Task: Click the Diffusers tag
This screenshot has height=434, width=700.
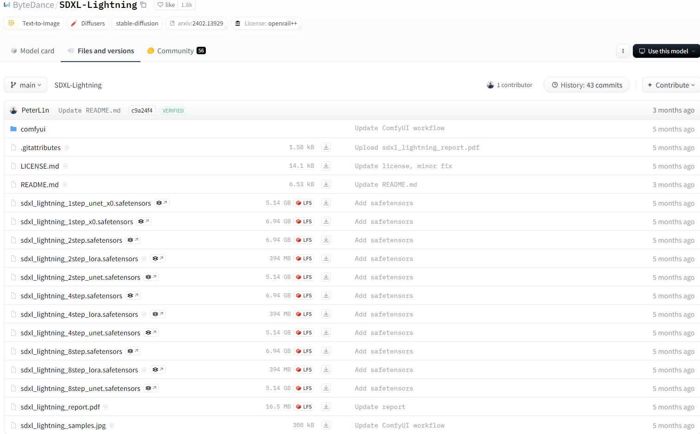Action: click(88, 23)
